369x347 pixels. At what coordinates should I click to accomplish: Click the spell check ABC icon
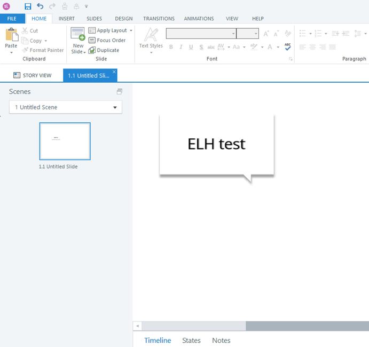[x=288, y=47]
